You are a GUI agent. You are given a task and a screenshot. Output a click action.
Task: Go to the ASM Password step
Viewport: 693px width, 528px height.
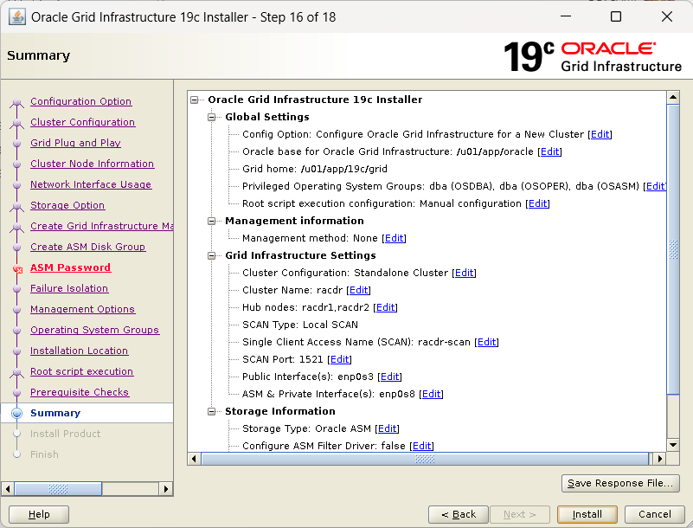point(70,267)
